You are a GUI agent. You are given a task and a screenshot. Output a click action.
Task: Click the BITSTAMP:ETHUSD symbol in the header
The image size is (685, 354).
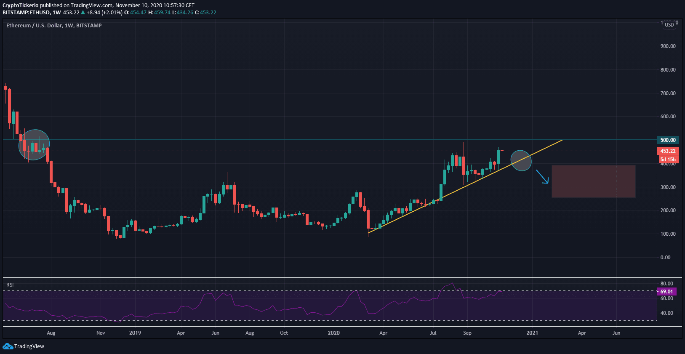[26, 13]
